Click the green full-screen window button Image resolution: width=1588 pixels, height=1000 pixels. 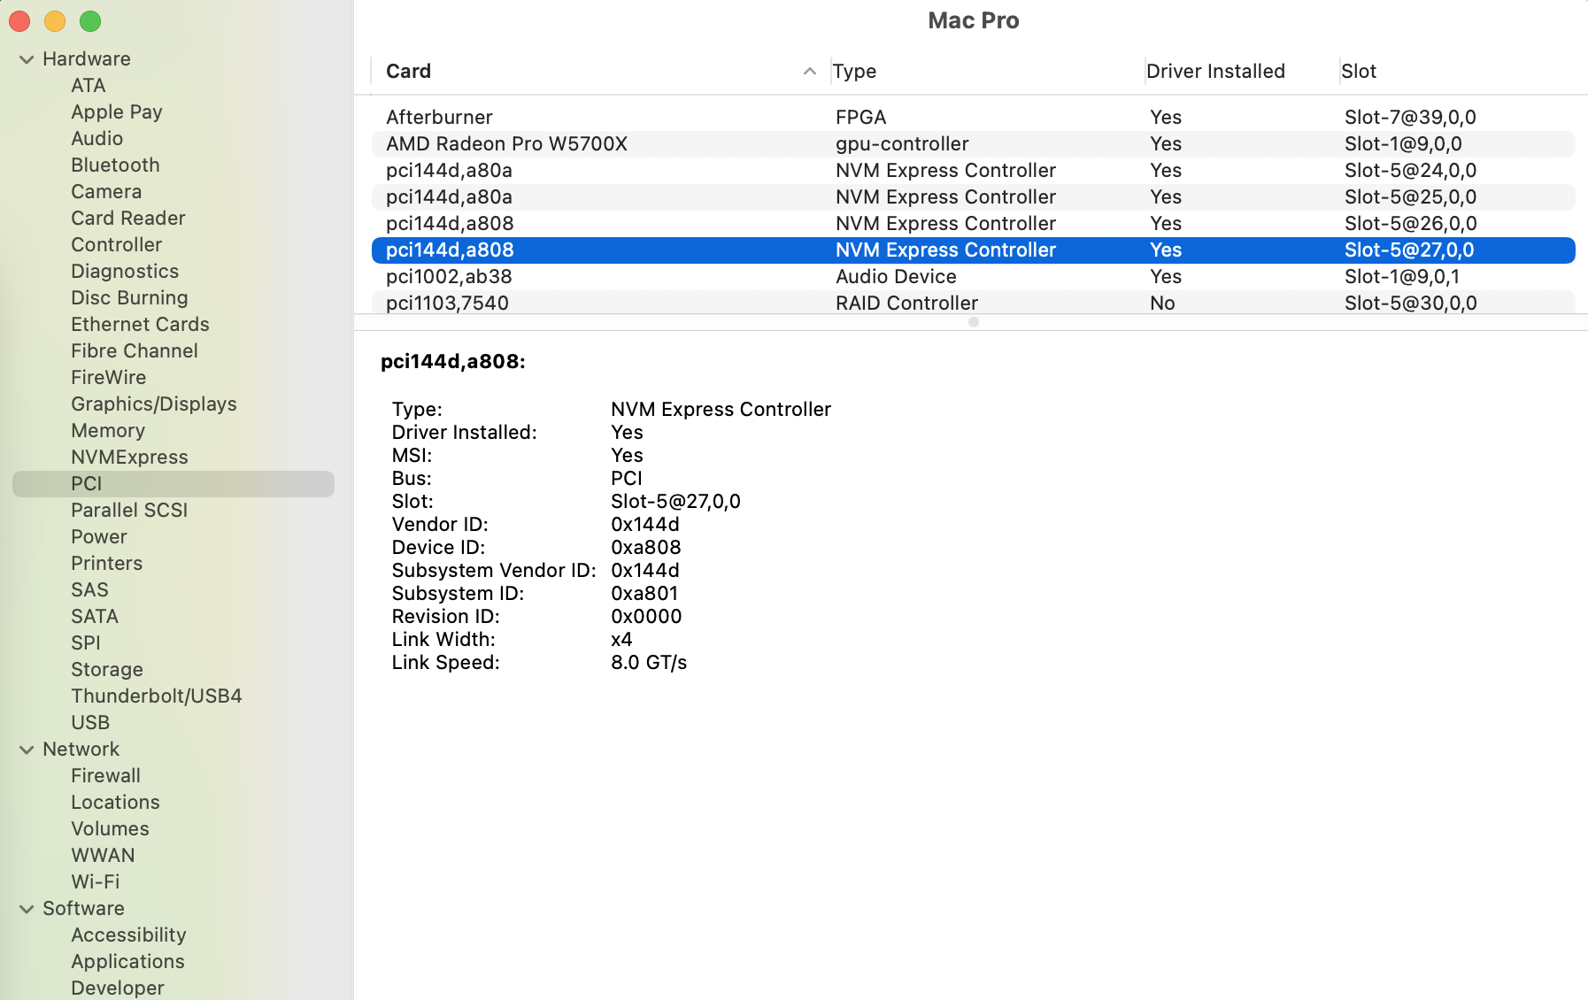pyautogui.click(x=90, y=21)
